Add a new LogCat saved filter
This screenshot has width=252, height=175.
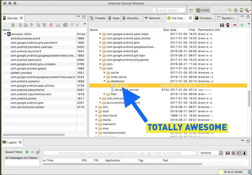point(27,152)
